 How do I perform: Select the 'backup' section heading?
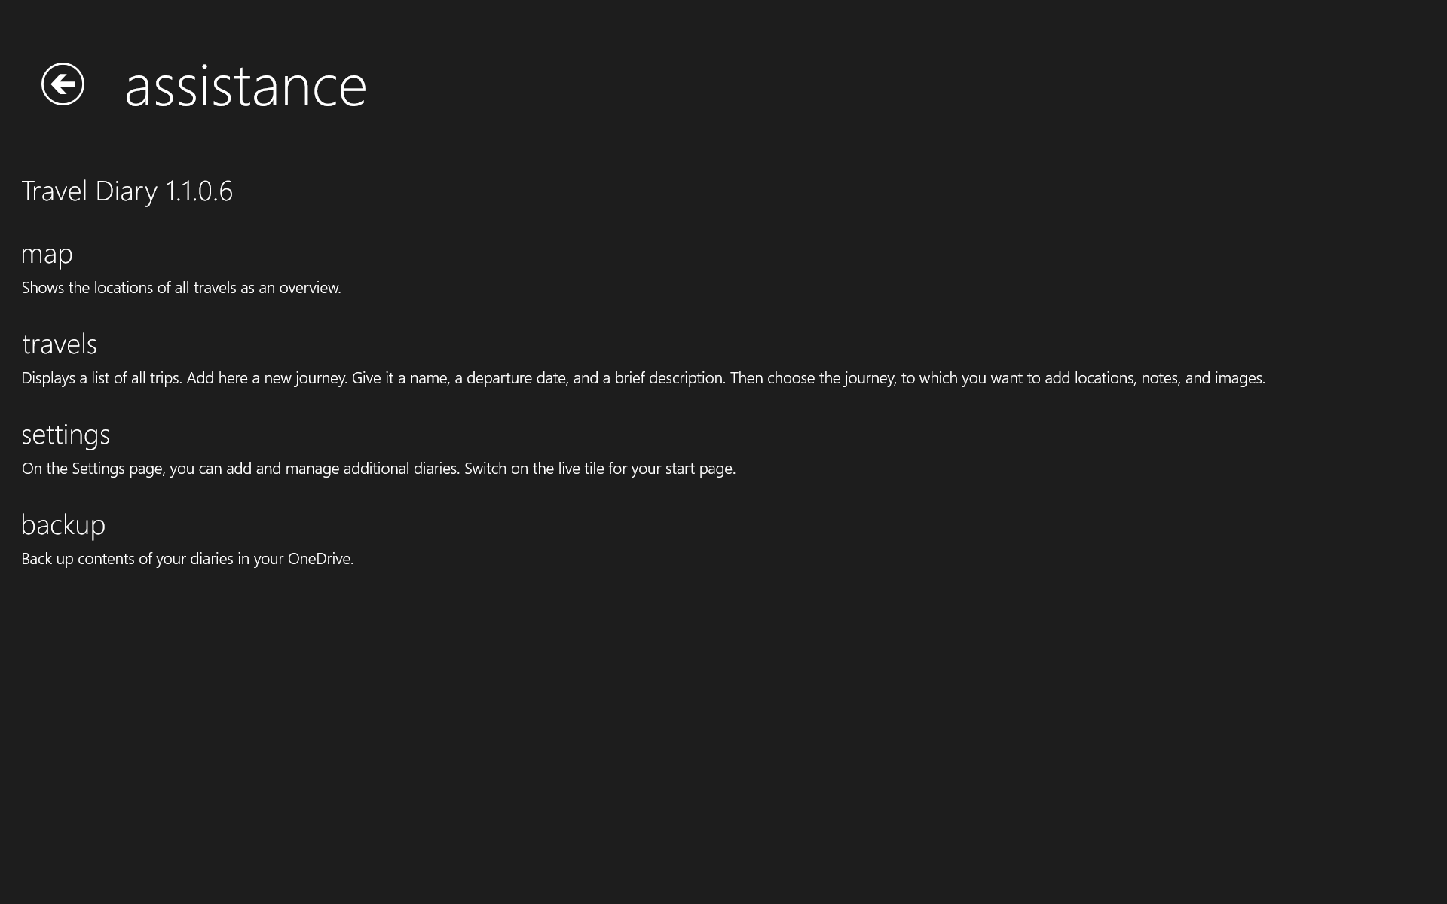tap(63, 525)
